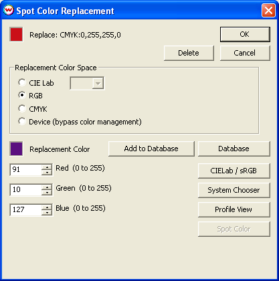Click inside the Blue value field
Image resolution: width=279 pixels, height=281 pixels.
(26, 209)
